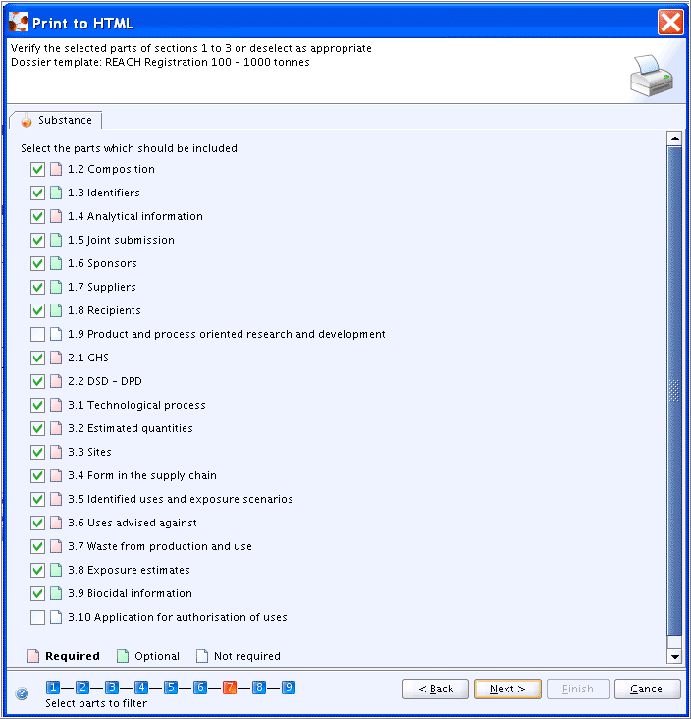Jump to wizard step 1
Screen dimensions: 691x719
click(x=53, y=688)
